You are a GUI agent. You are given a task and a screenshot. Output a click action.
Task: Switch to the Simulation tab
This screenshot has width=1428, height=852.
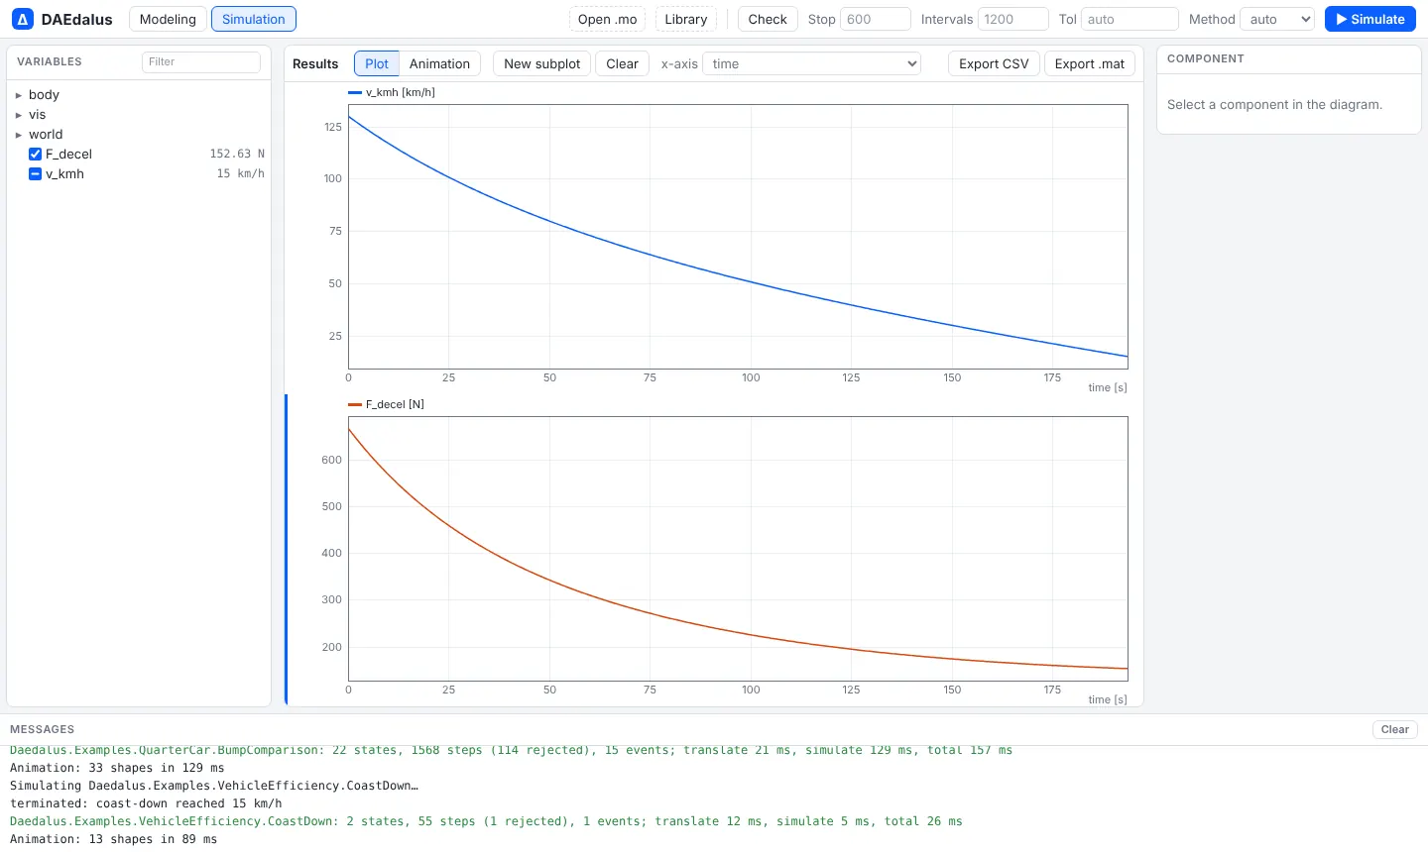click(254, 19)
